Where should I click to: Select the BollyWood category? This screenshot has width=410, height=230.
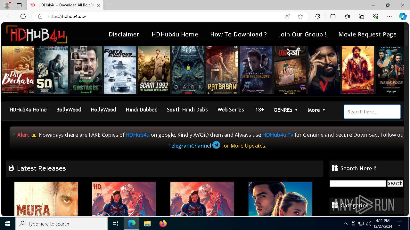tap(69, 110)
